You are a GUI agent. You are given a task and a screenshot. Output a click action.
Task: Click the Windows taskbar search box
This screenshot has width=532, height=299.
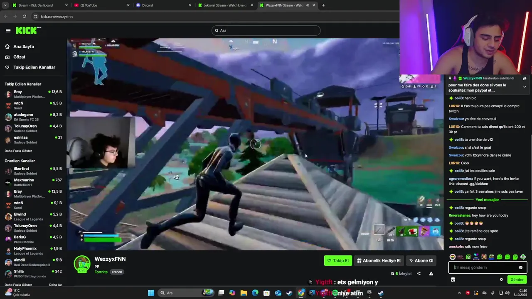coord(186,293)
